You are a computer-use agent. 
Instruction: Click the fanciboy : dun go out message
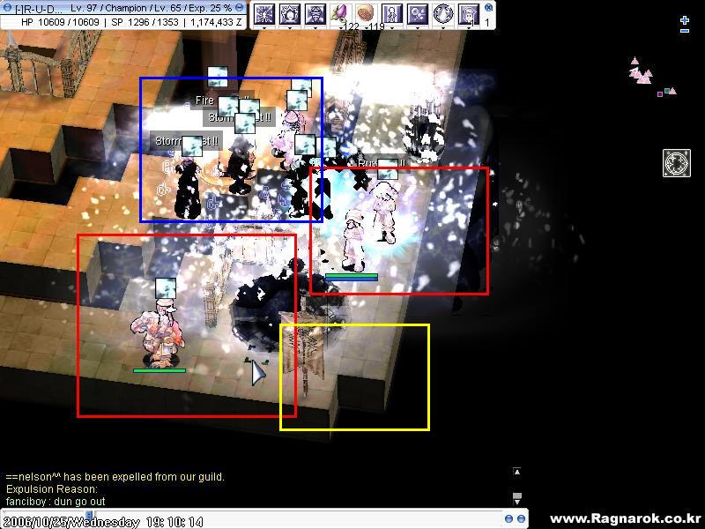(x=56, y=501)
